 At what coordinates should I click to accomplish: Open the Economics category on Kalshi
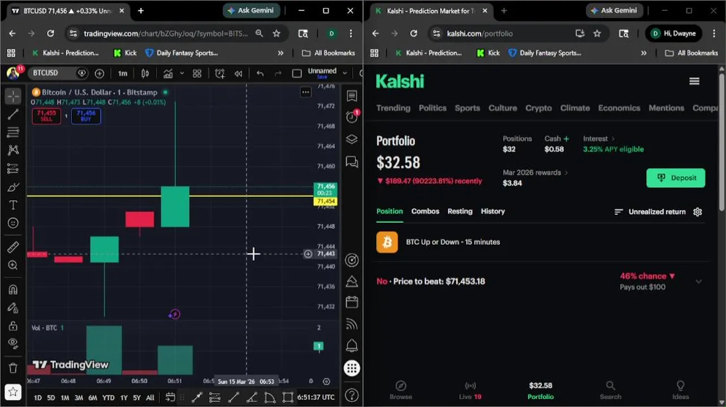(619, 108)
